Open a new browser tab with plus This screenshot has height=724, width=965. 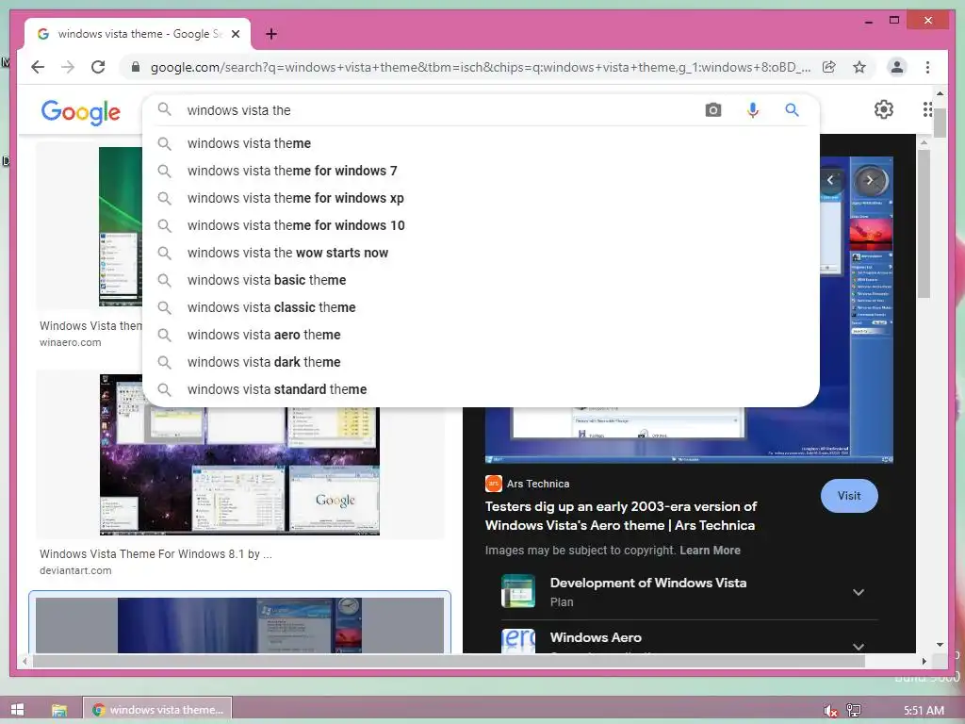coord(271,34)
